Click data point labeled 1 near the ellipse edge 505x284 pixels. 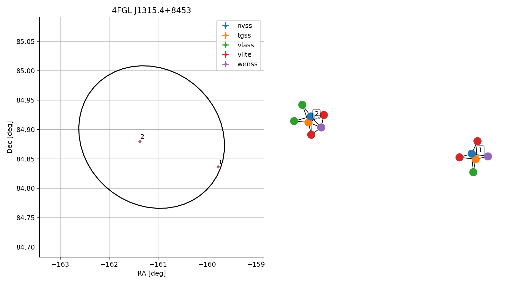[218, 167]
